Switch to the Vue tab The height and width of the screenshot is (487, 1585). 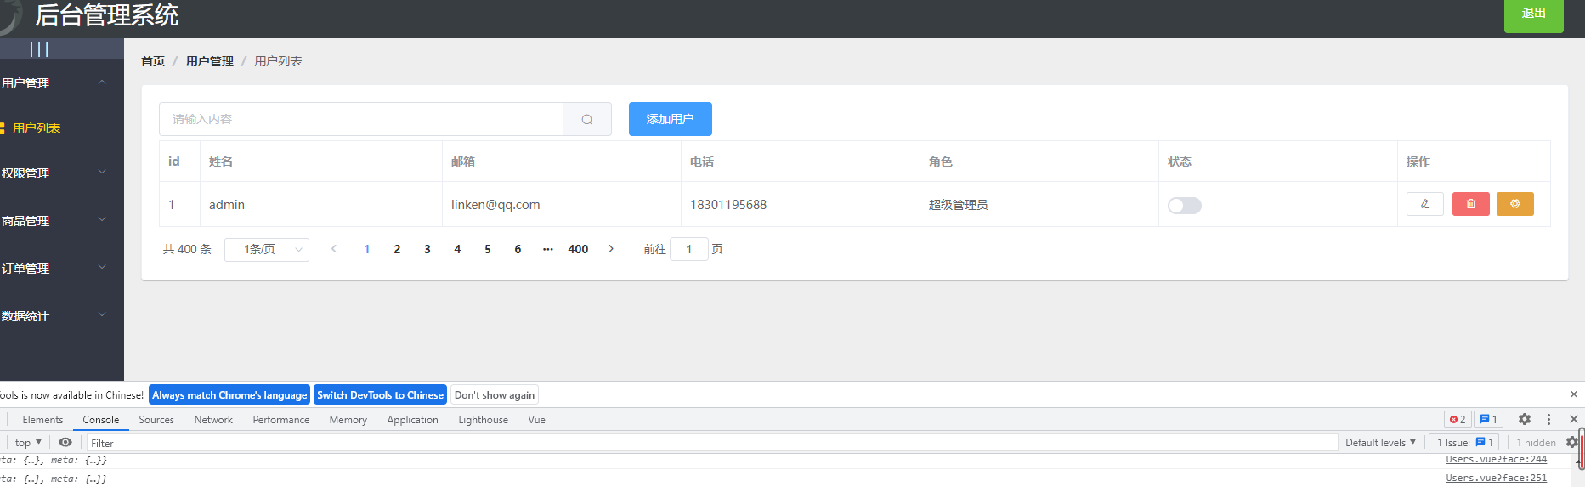pos(537,420)
